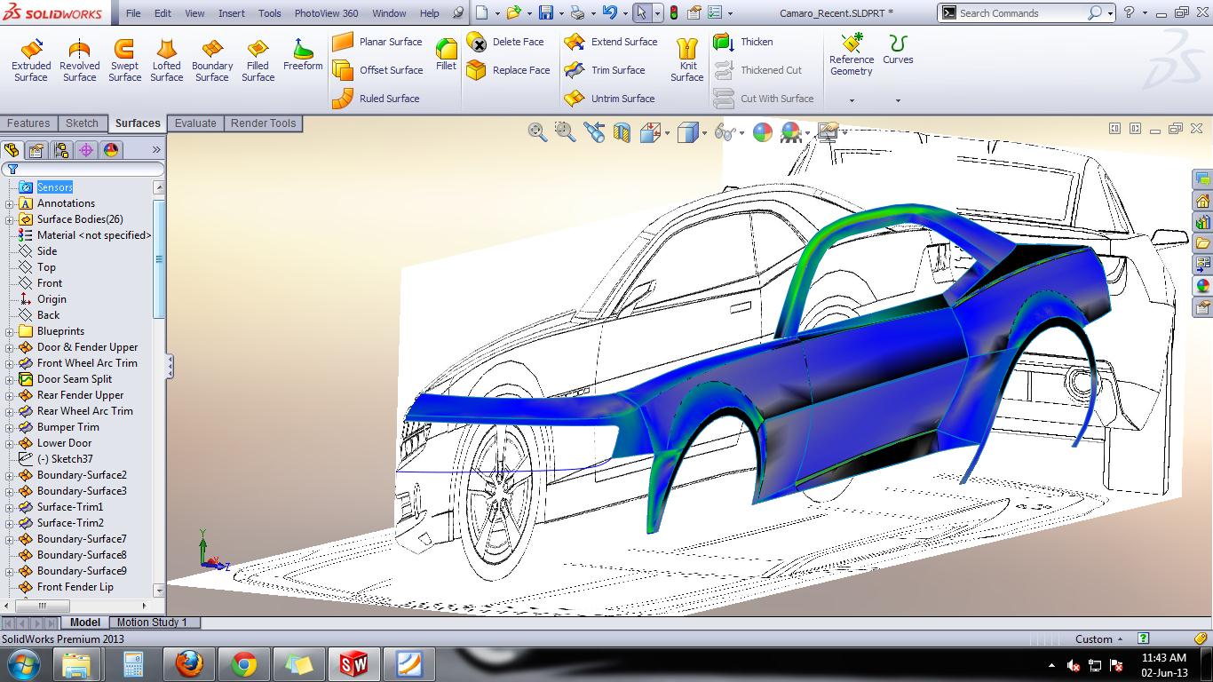Activate the Knit Surface tool
The image size is (1213, 682).
click(x=686, y=59)
